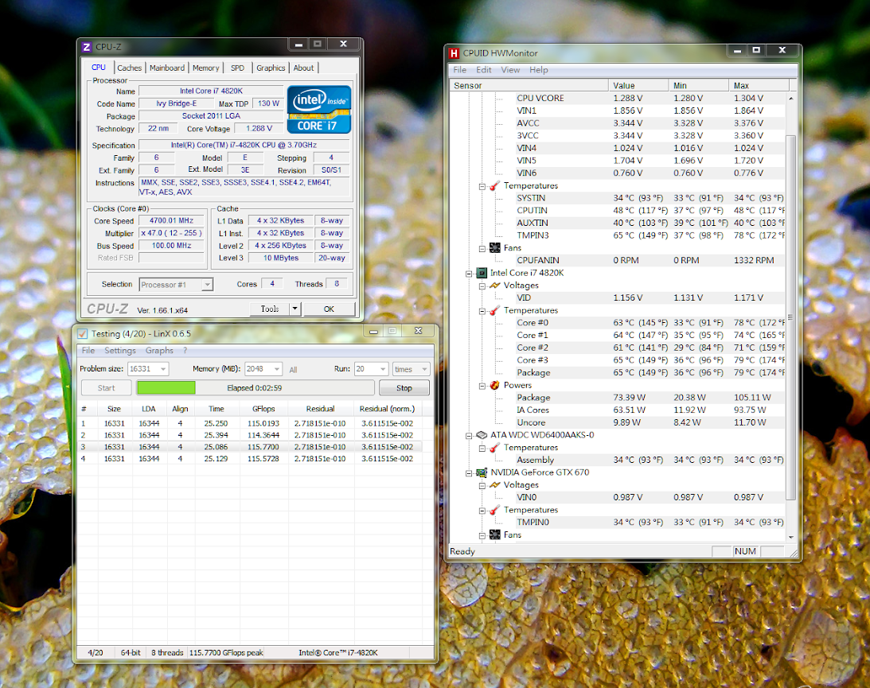The width and height of the screenshot is (870, 688).
Task: Click HWMonitor scrollbar down arrow
Action: pyautogui.click(x=790, y=537)
